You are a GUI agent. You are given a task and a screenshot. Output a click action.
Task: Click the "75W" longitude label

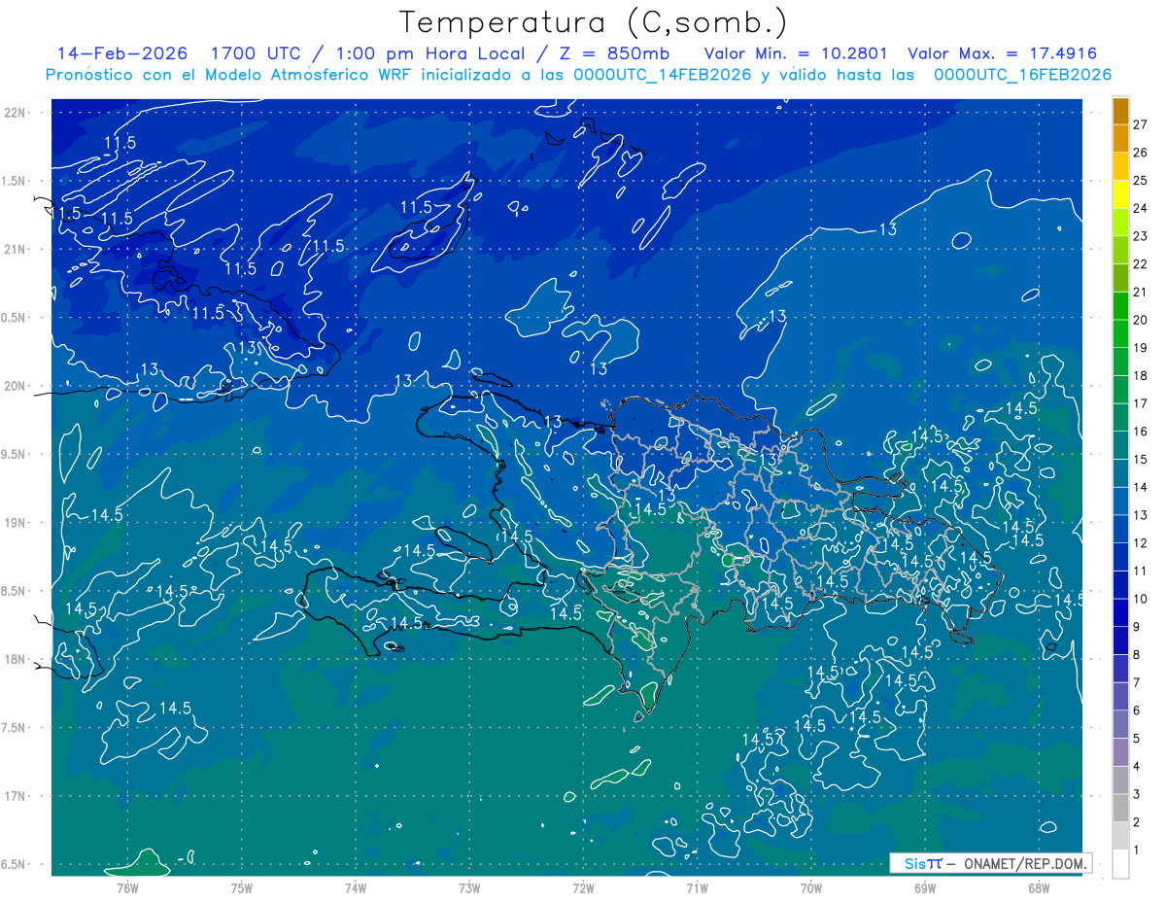click(242, 887)
